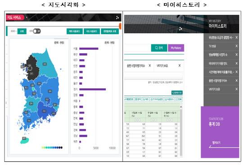Click the teal 검색 search button
Viewport: 243px width, 165px height.
(x=159, y=48)
